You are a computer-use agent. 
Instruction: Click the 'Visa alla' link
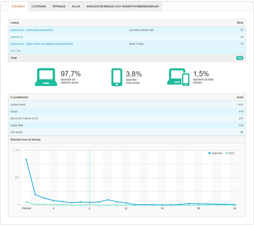point(16,51)
